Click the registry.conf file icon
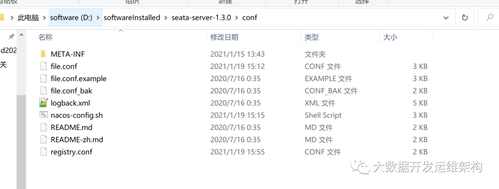The height and width of the screenshot is (189, 499). (43, 152)
